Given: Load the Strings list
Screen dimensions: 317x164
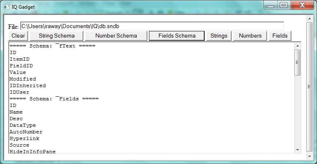Looking at the screenshot, I should 219,36.
